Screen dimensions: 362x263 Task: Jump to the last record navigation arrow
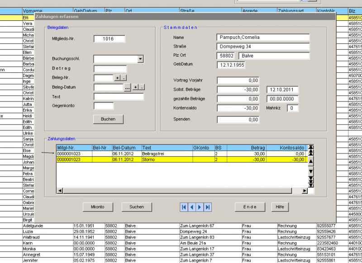click(x=208, y=207)
